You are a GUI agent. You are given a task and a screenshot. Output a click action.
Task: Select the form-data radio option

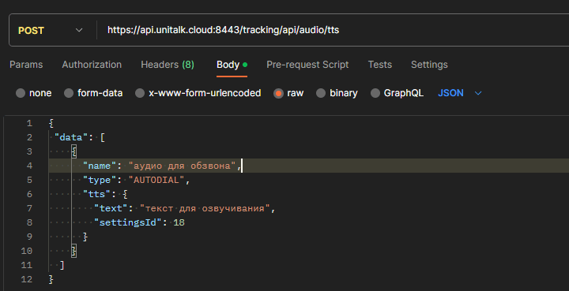(69, 93)
